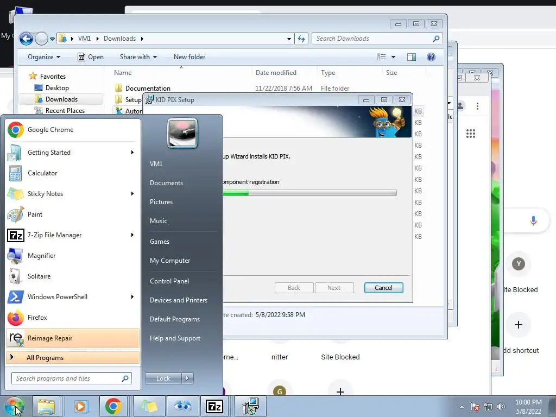Switch to KID PIX installer taskbar icon
This screenshot has width=556, height=417.
(x=251, y=406)
